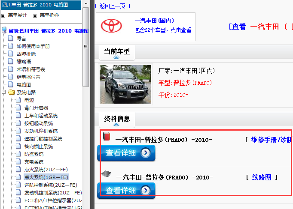
Task: Click the page icon beside 故障排除
Action: pyautogui.click(x=11, y=54)
